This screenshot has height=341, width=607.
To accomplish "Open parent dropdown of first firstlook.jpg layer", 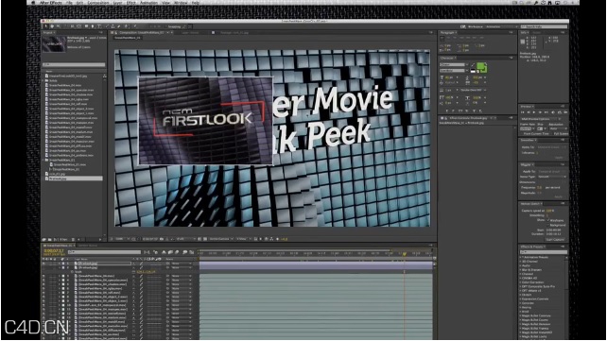I will (182, 264).
